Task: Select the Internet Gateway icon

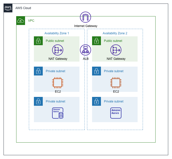Action: coord(85,17)
